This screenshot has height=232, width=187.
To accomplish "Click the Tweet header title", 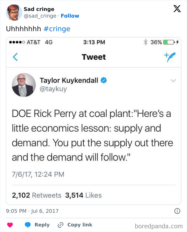I will (94, 57).
